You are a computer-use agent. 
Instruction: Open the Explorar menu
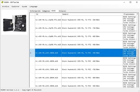click(x=16, y=7)
